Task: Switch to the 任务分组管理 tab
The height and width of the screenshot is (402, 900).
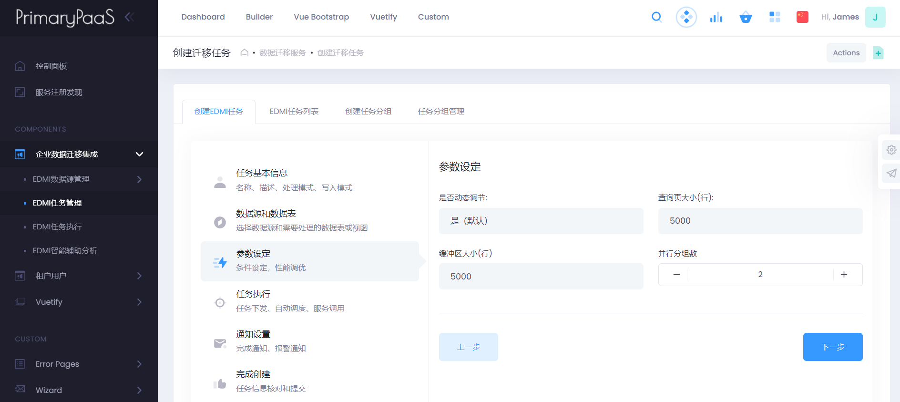Action: click(x=441, y=112)
